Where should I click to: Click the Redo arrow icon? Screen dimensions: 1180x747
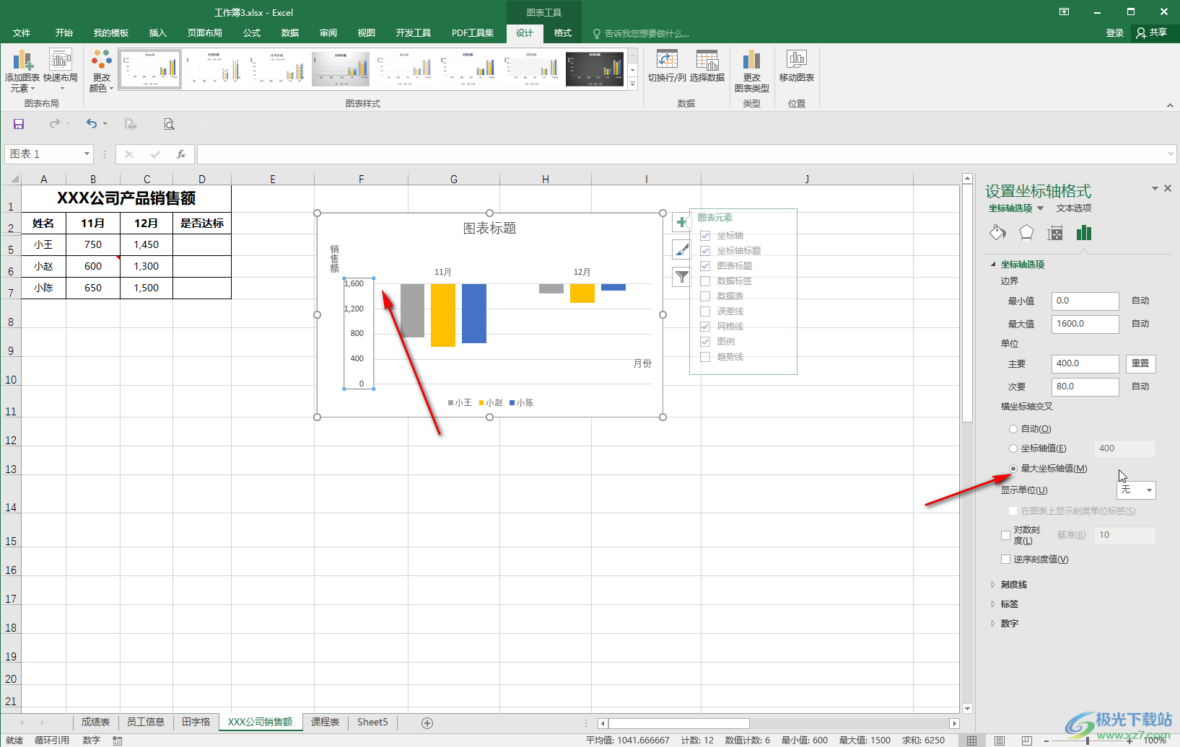coord(55,124)
